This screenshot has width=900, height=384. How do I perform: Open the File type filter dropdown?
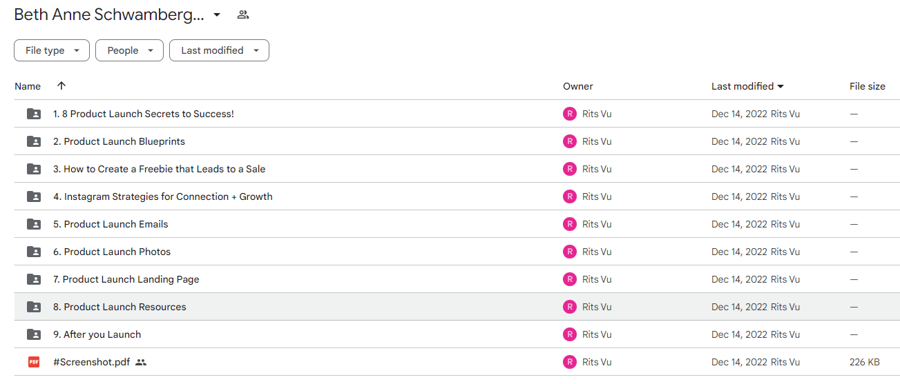[x=52, y=50]
